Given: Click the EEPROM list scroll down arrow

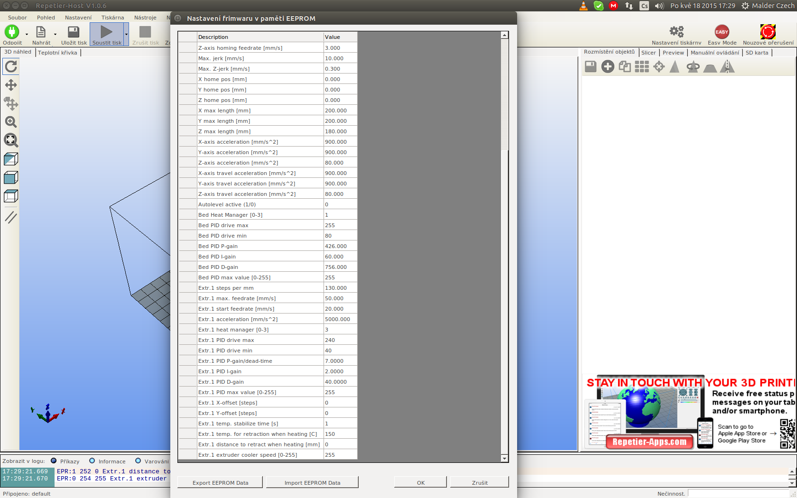Looking at the screenshot, I should pos(504,459).
